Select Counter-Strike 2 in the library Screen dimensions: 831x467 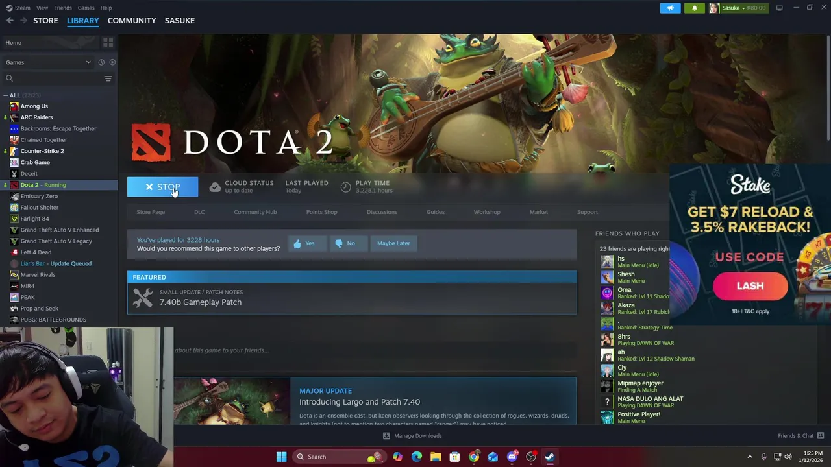(42, 151)
